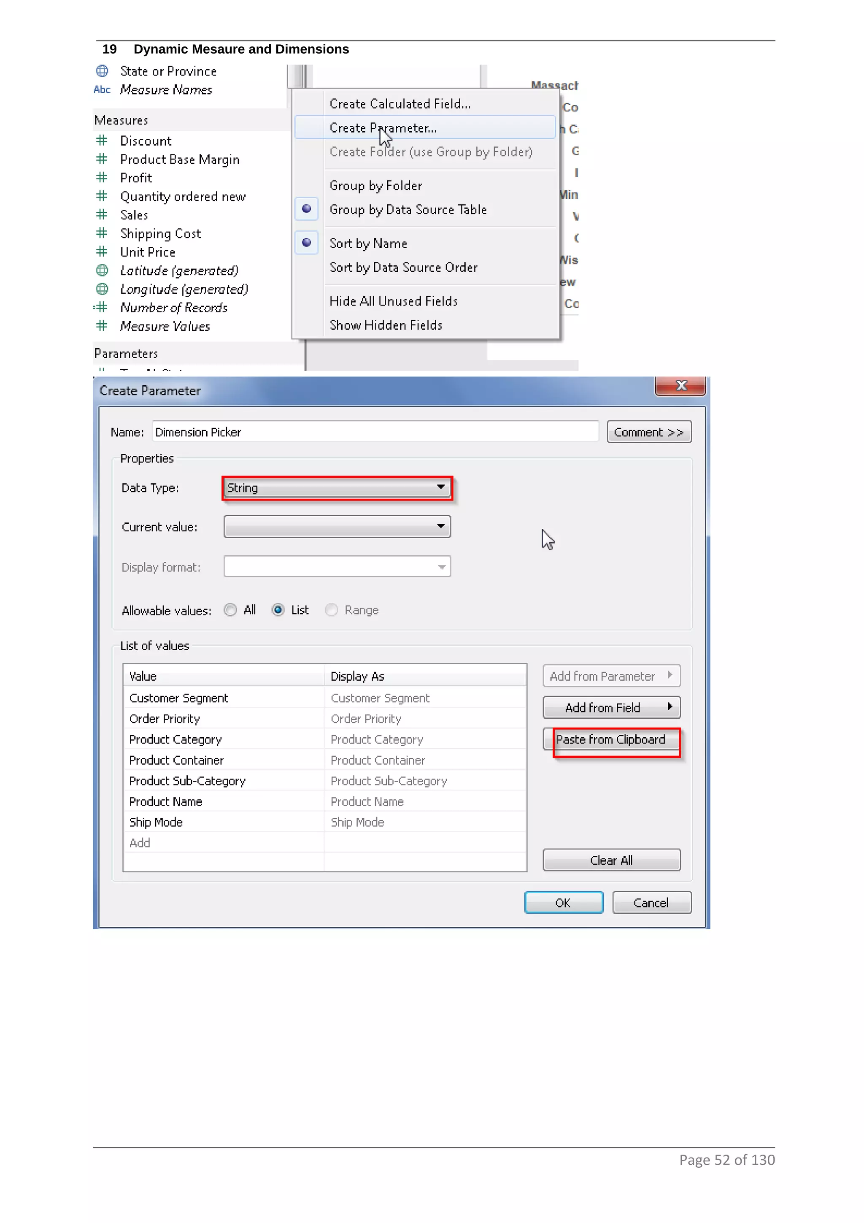Click the globe icon beside Latitude (generated)
864x1223 pixels.
(102, 271)
